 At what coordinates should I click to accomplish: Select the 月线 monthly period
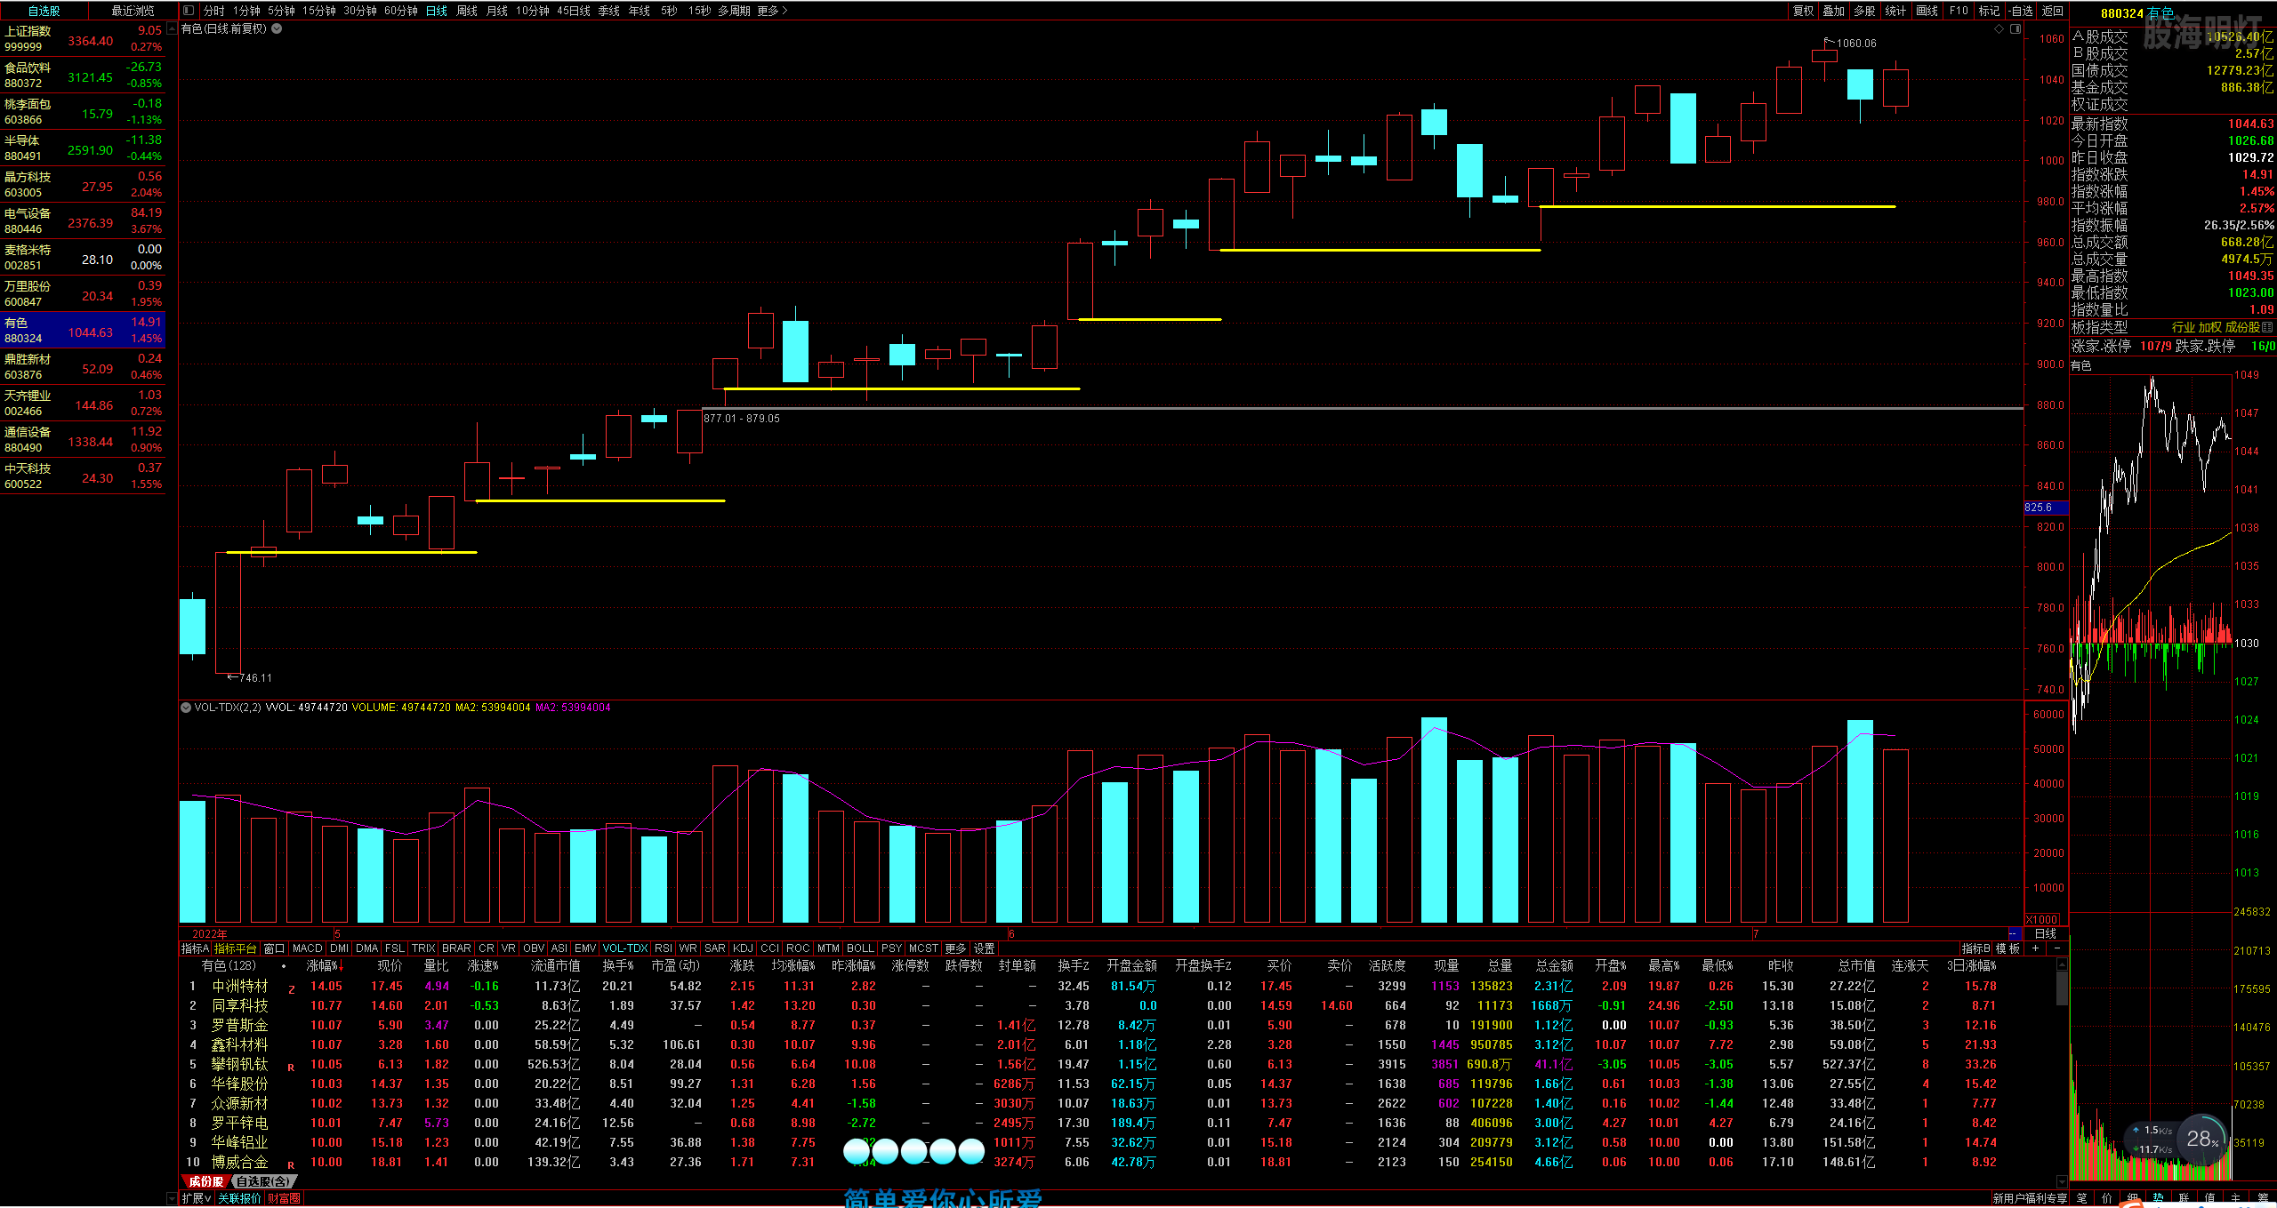(497, 11)
